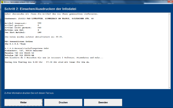Click the first line beginning with 'Anbei'
Screen dimensions: 173x108
tap(52, 14)
